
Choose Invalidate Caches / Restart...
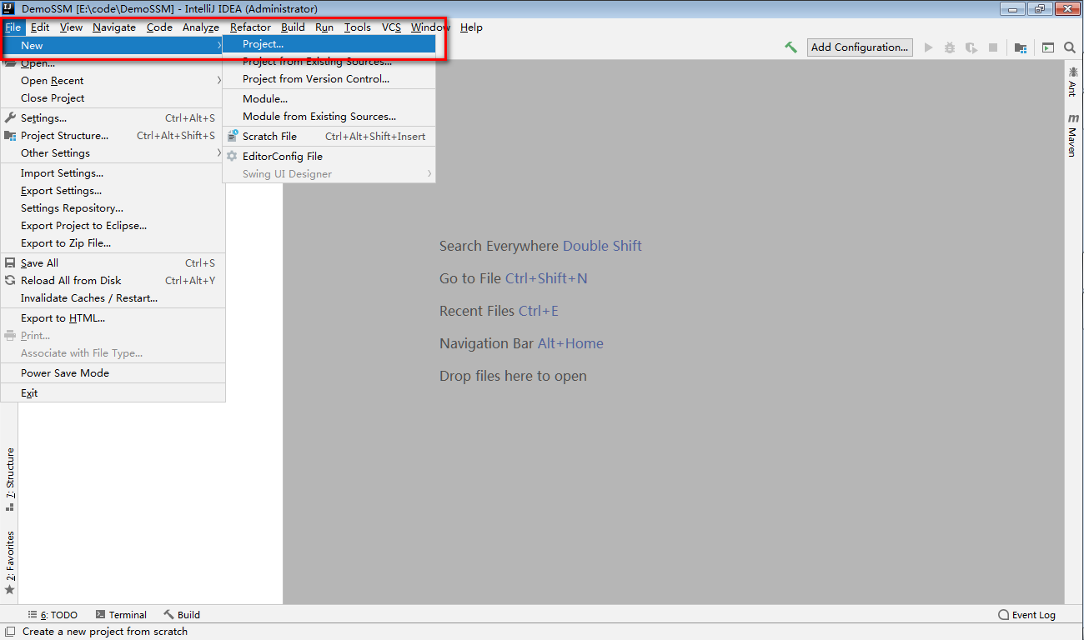click(113, 298)
